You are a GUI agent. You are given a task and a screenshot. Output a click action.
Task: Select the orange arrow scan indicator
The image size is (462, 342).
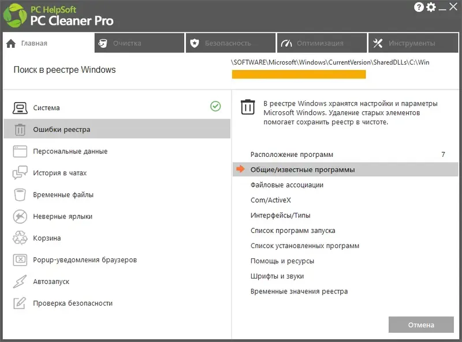(x=240, y=169)
